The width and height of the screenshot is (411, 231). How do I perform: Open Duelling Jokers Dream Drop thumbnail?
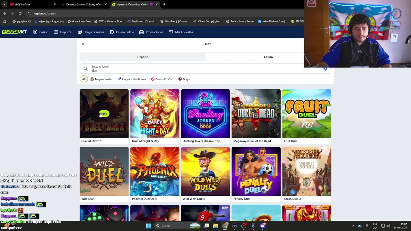click(x=205, y=114)
